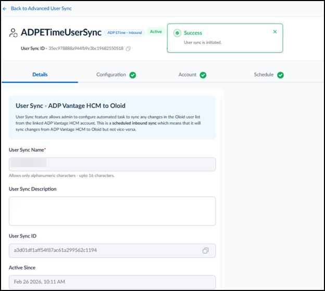
Task: Dismiss the Success notification
Action: pyautogui.click(x=275, y=32)
